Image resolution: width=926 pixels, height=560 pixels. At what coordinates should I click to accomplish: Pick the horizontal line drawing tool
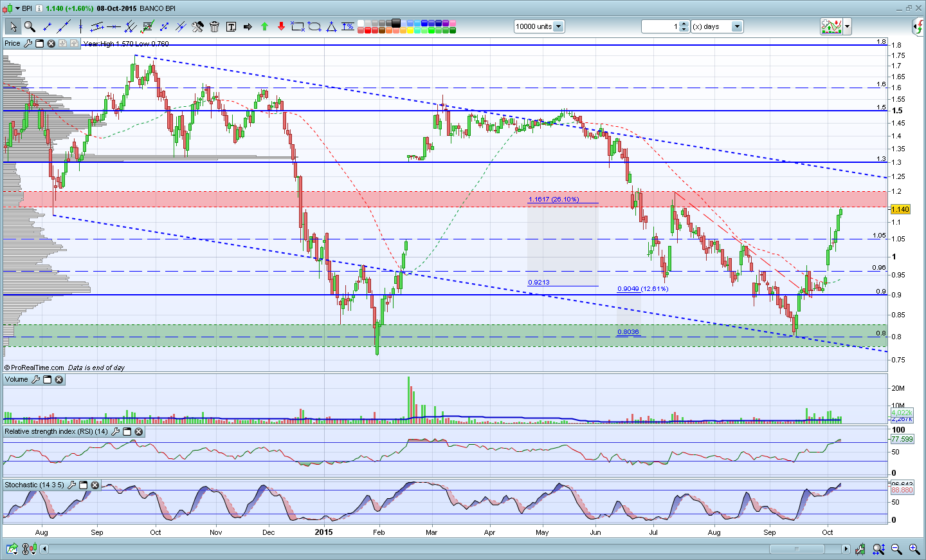pos(114,26)
